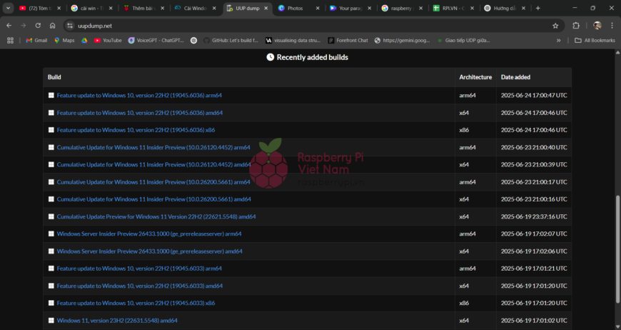The image size is (621, 330).
Task: Open Cumulative Update (10.0.26120.4452) amd64 link
Action: (153, 164)
